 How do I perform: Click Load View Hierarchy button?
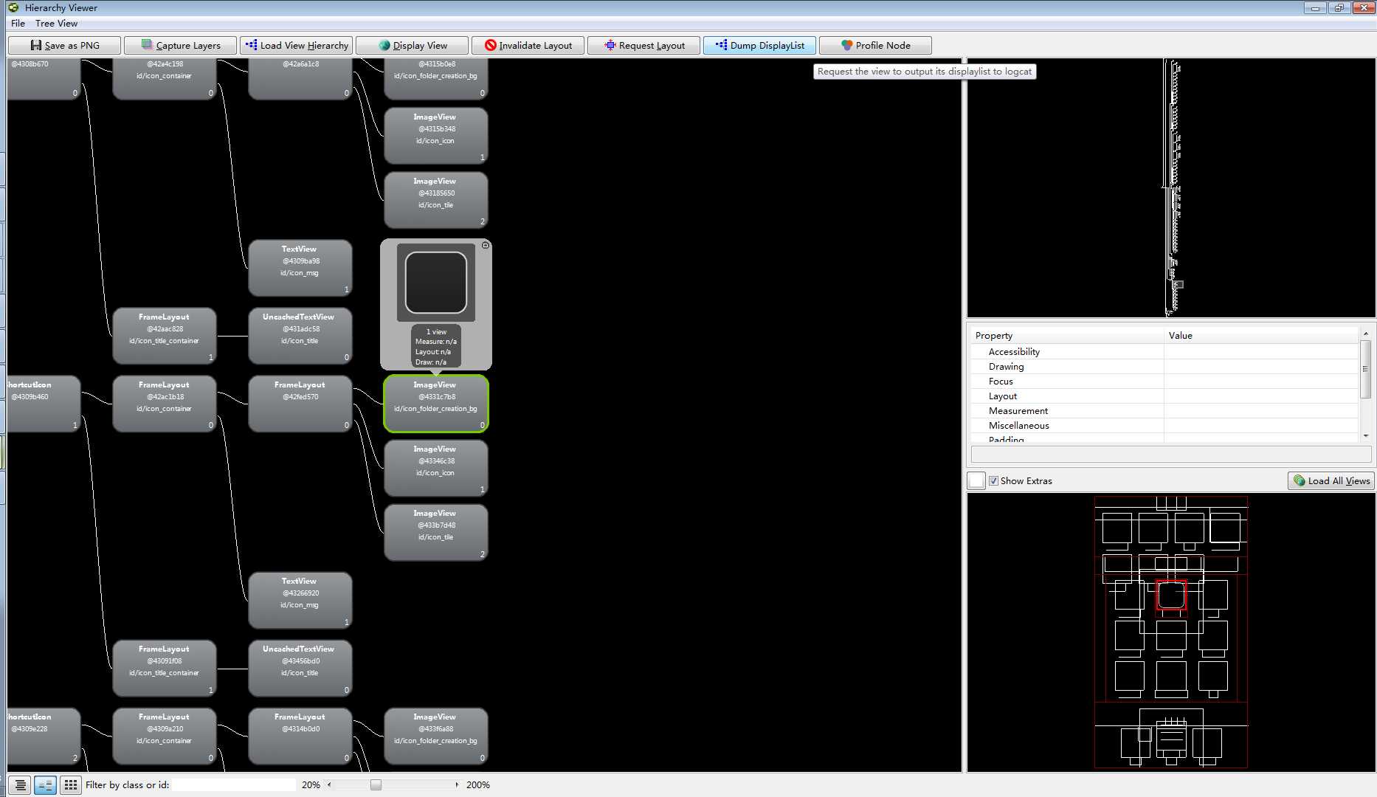[x=296, y=46]
